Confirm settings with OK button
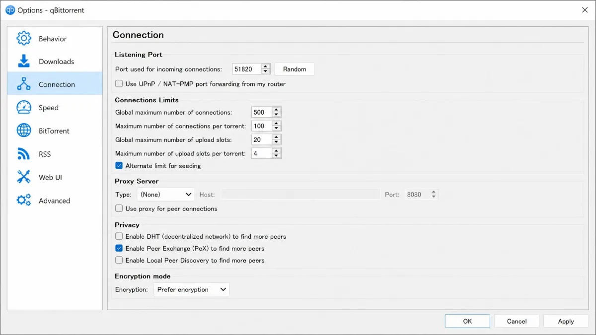Screen dimensions: 596x335 coord(467,321)
